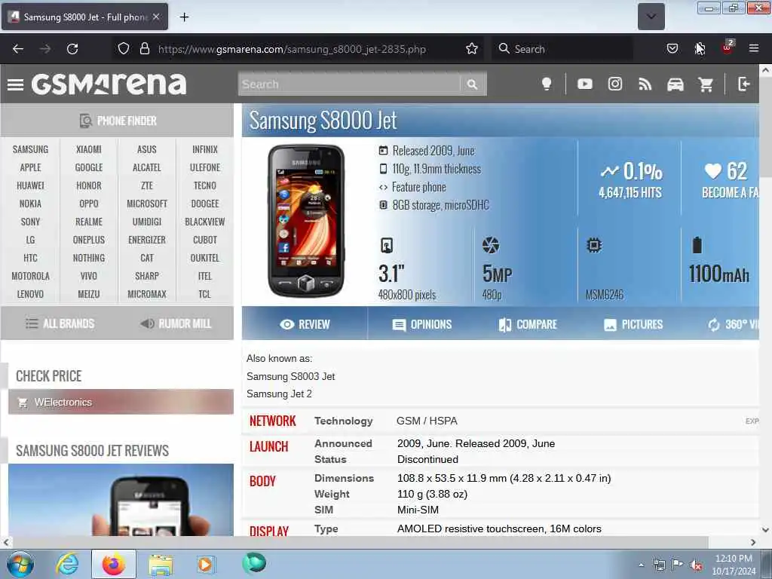
Task: Click the Technology spec label
Action: tap(344, 421)
